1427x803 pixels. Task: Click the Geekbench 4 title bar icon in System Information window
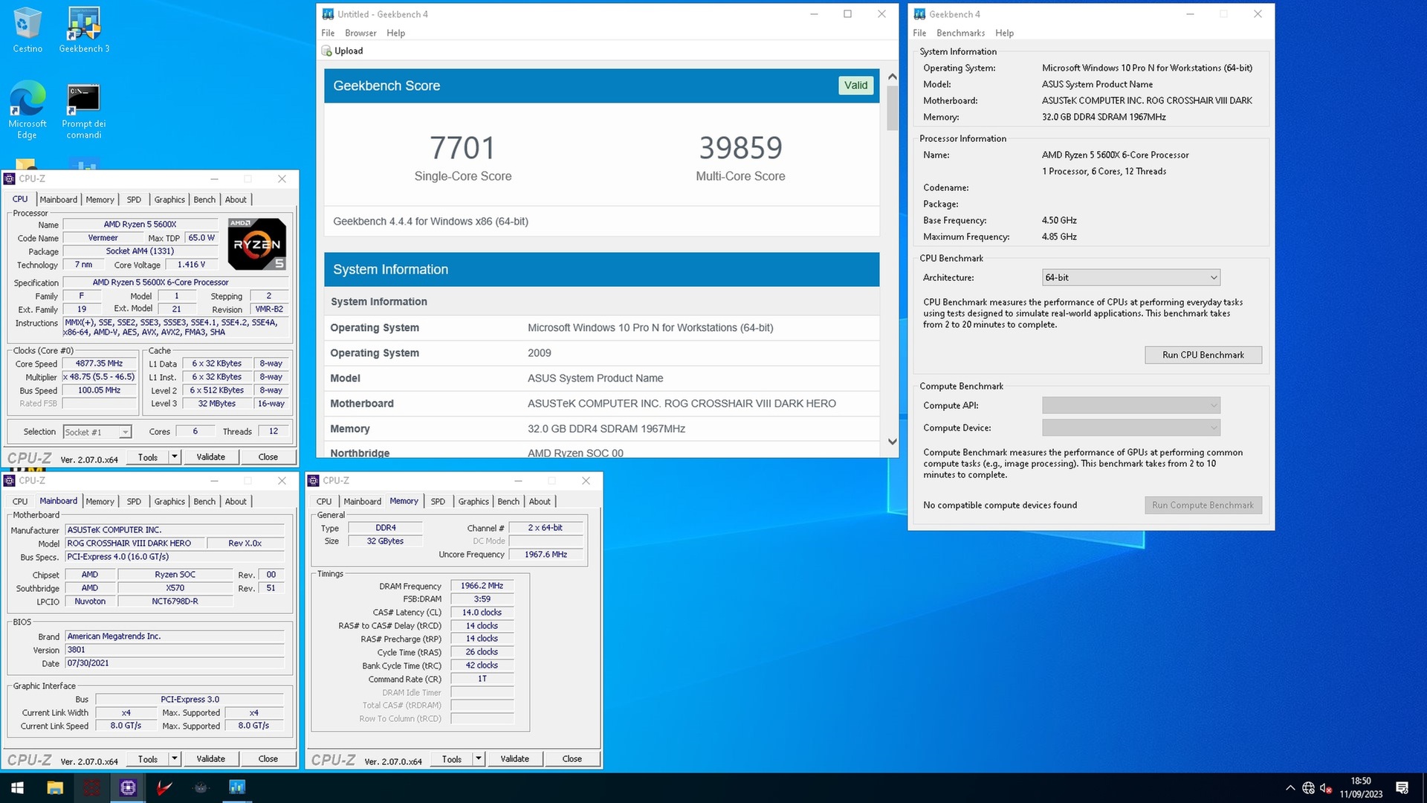click(x=919, y=14)
